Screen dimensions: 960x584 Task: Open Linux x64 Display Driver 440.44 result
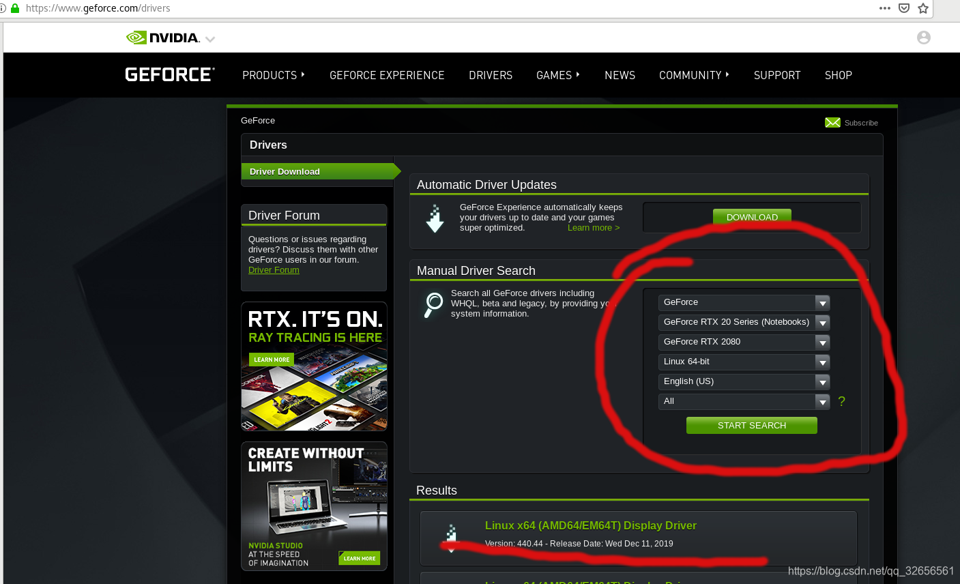(591, 525)
